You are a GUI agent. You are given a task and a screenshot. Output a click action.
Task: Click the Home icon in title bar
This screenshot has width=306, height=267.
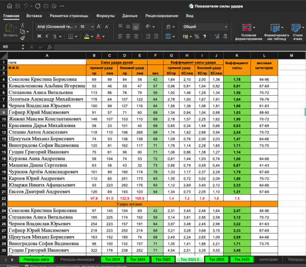[9, 6]
